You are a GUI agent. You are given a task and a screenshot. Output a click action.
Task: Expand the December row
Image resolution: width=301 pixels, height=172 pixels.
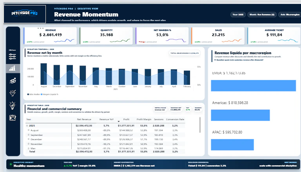click(29, 139)
